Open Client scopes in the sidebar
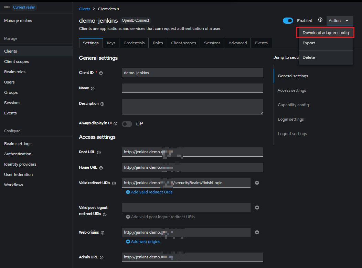The image size is (362, 268). click(x=36, y=62)
